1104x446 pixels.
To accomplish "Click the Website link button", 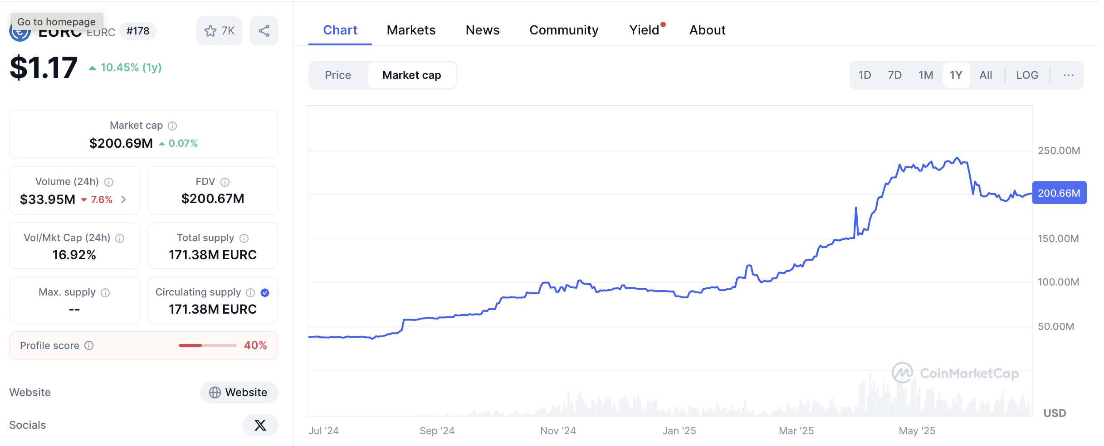I will [239, 393].
